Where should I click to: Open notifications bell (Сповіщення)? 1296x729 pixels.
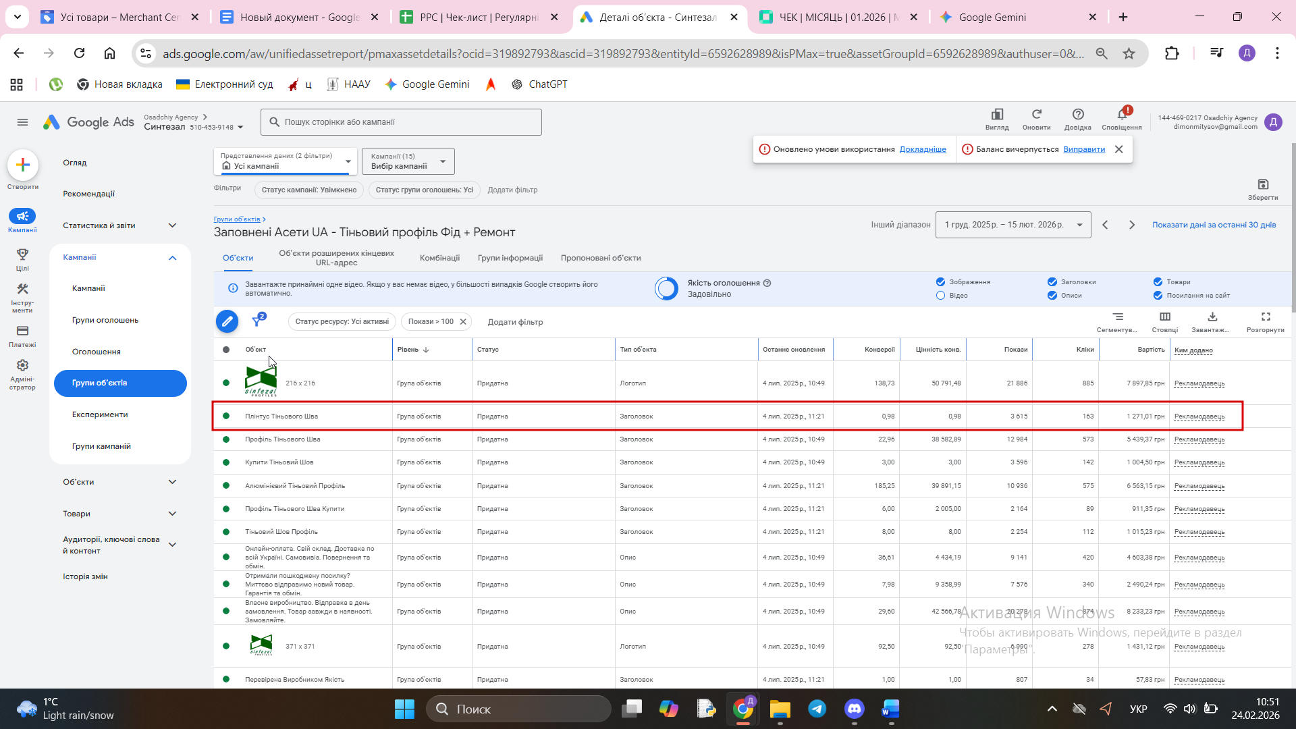click(1121, 115)
